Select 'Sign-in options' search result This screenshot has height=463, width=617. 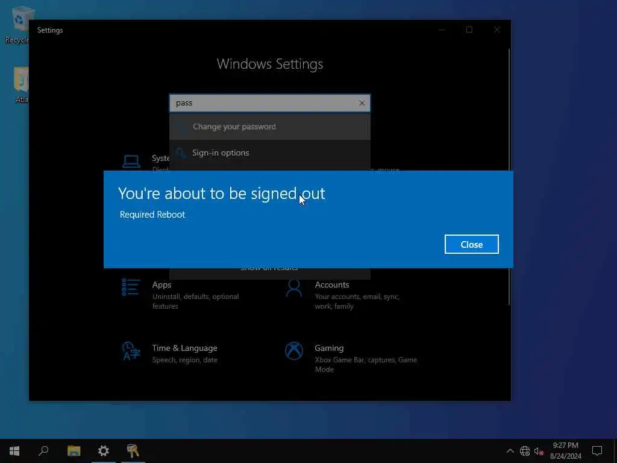click(270, 153)
